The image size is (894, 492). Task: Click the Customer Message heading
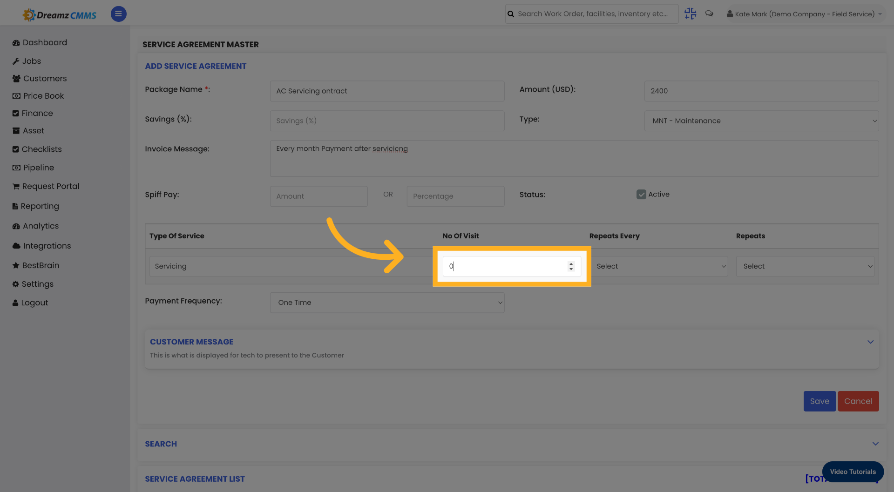pos(191,342)
